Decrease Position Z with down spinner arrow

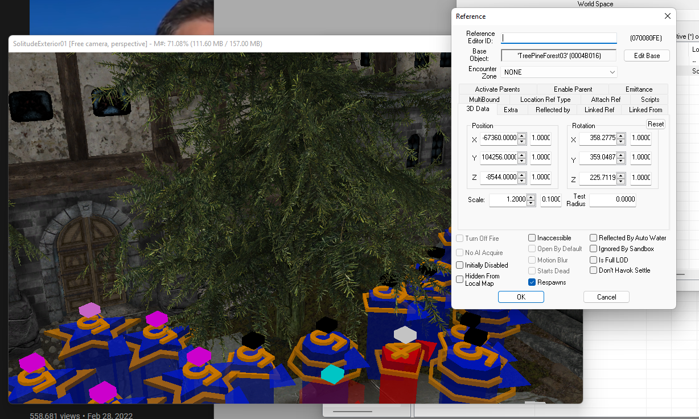(x=522, y=180)
